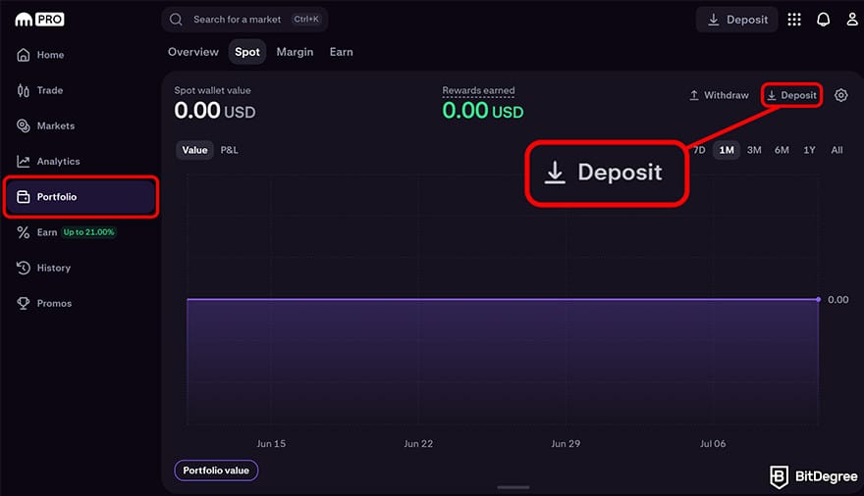Click the Spot wallet value 0.00 USD

coord(215,111)
